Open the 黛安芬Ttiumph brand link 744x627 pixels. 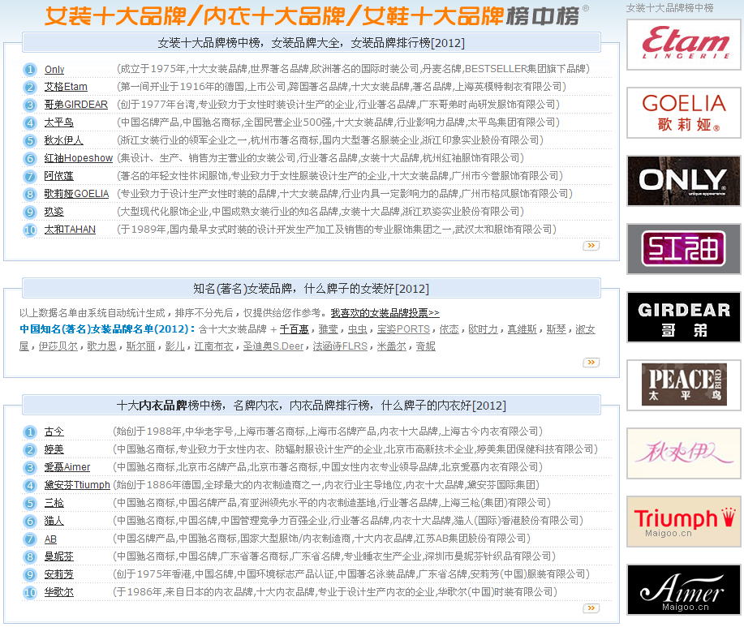(x=77, y=485)
